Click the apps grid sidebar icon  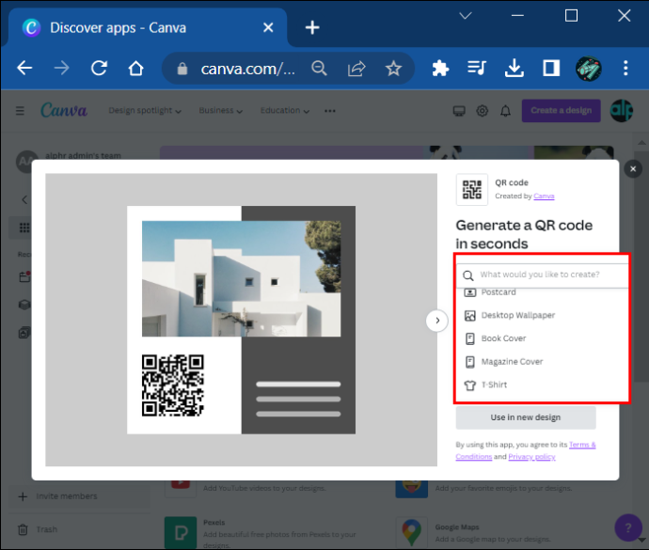[x=24, y=228]
